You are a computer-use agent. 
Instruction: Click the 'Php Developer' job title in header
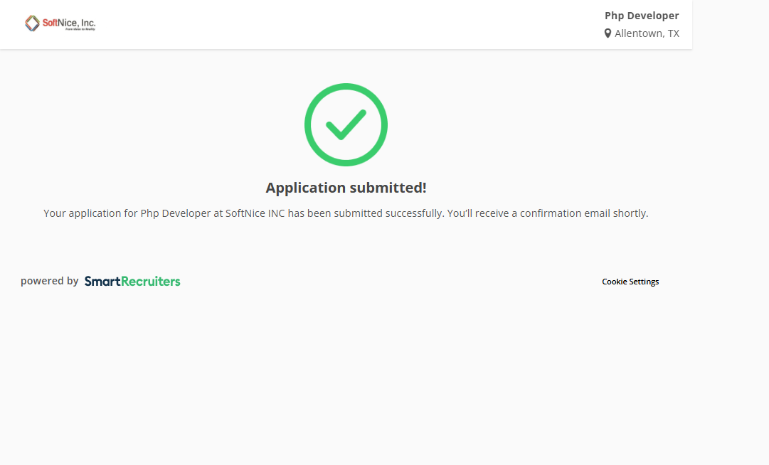642,16
